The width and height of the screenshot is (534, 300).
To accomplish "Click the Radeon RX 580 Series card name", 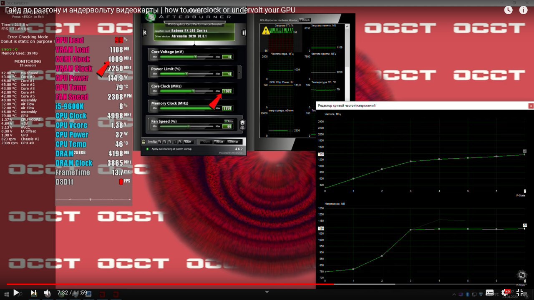I will (x=189, y=31).
